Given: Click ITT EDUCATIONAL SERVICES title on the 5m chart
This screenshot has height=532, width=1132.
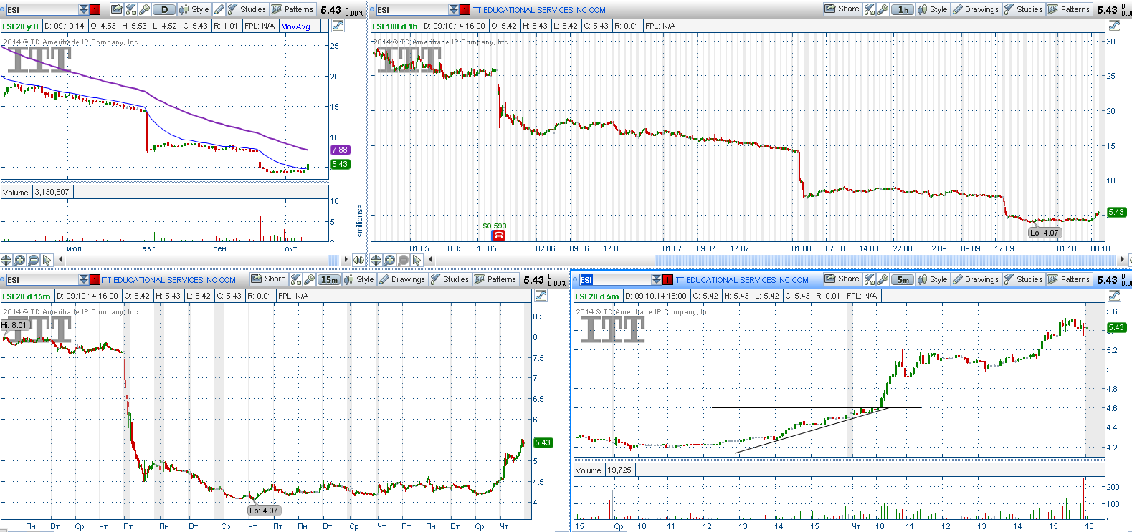Looking at the screenshot, I should 741,280.
